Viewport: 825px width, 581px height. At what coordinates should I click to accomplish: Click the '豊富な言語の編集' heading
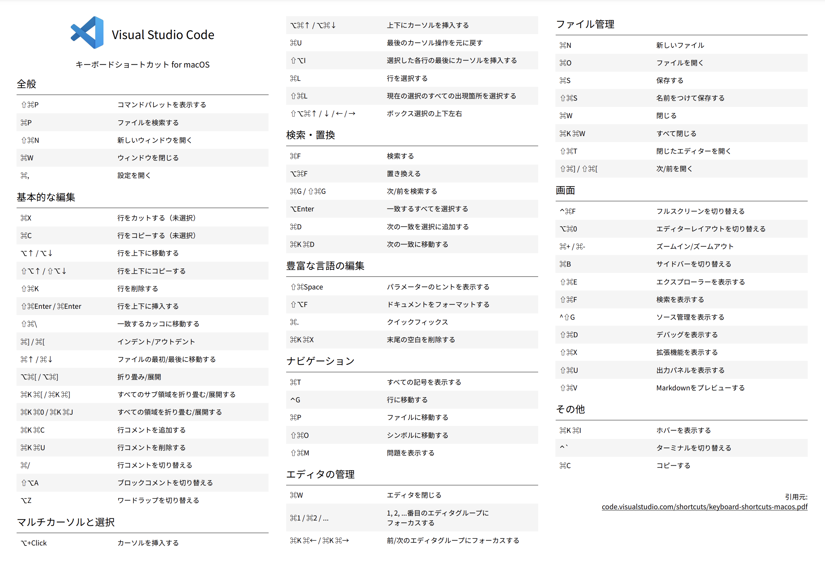click(x=325, y=266)
